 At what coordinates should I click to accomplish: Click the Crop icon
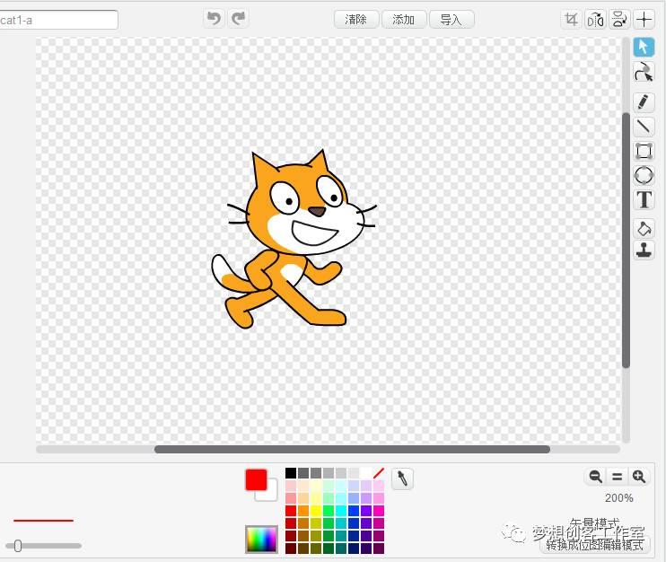pos(571,20)
